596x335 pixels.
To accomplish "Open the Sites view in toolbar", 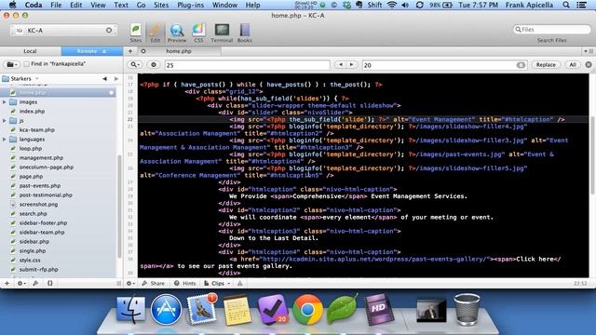I will tap(135, 33).
